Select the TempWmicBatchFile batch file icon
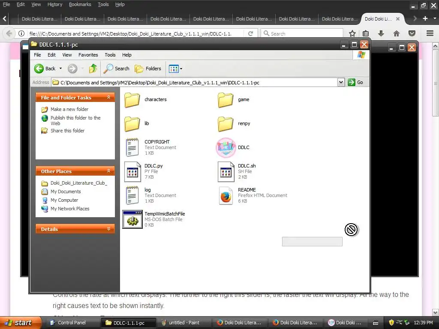 [132, 219]
